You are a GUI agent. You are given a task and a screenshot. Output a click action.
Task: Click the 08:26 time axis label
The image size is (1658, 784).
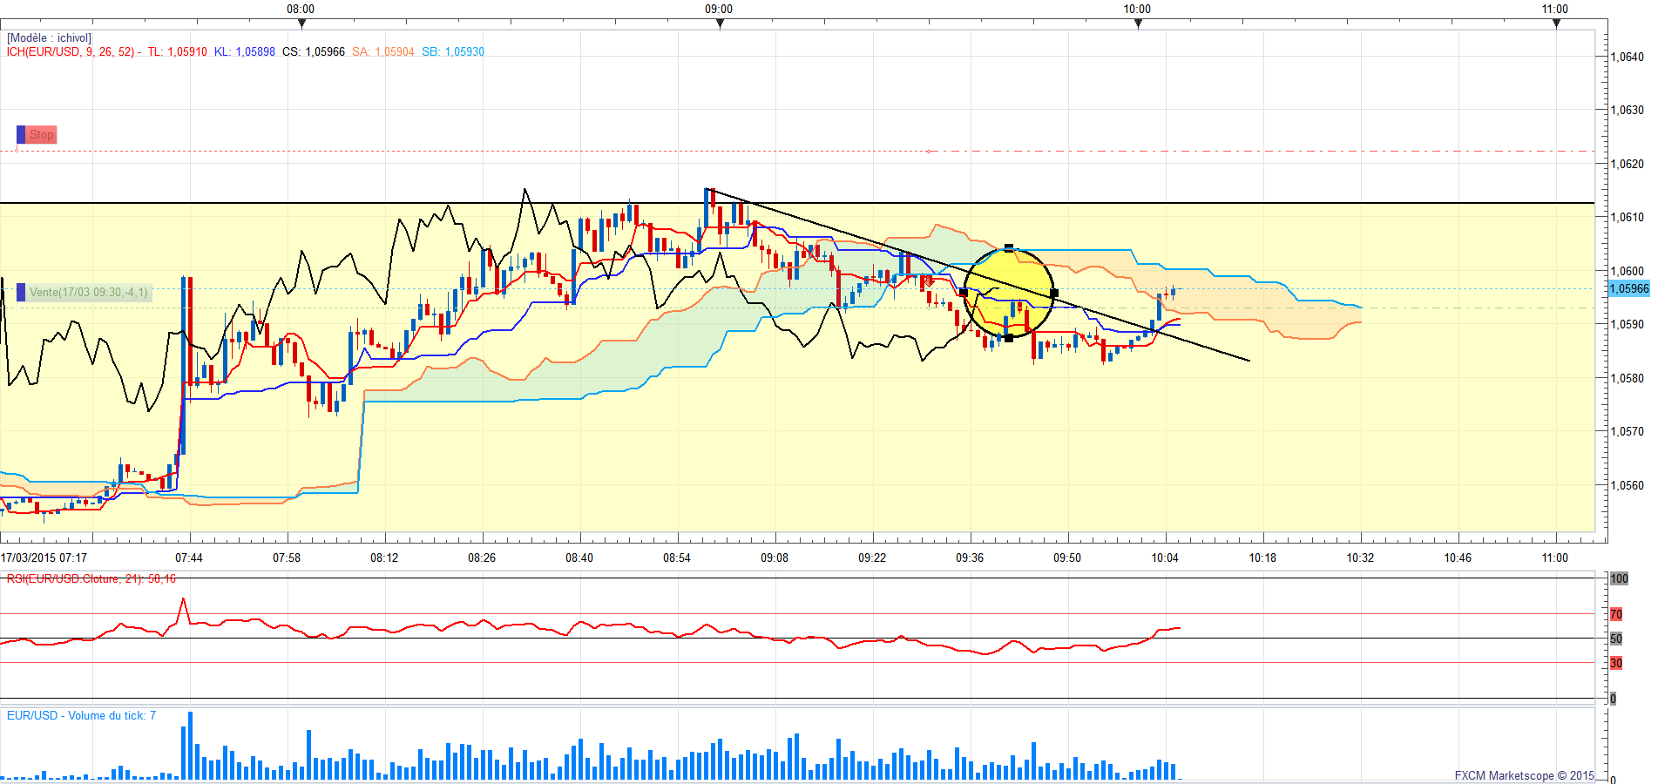point(482,558)
